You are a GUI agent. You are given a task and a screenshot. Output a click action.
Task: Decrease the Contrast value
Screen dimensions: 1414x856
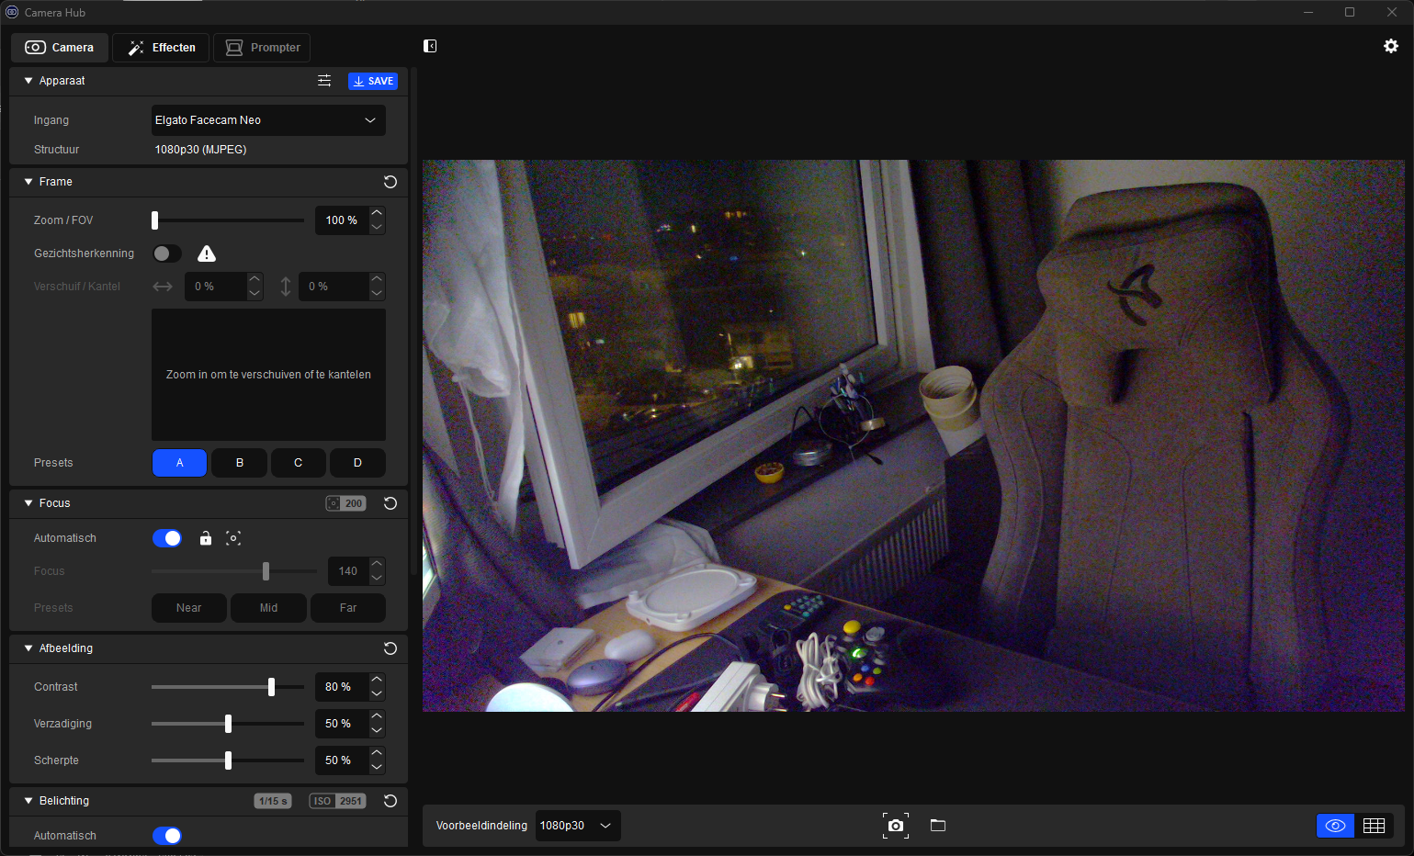pyautogui.click(x=377, y=694)
